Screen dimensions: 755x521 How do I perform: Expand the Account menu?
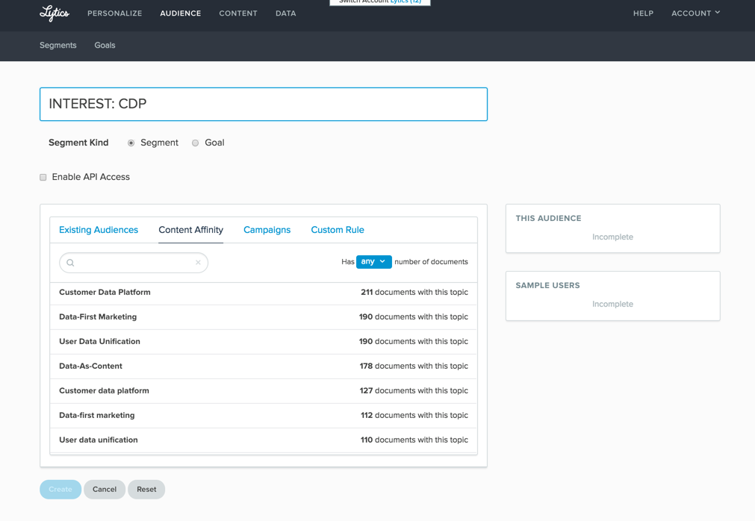tap(696, 13)
